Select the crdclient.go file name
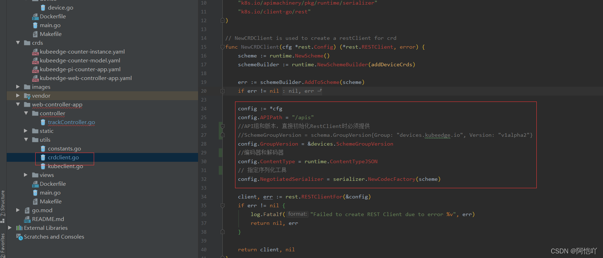This screenshot has height=258, width=603. [63, 158]
